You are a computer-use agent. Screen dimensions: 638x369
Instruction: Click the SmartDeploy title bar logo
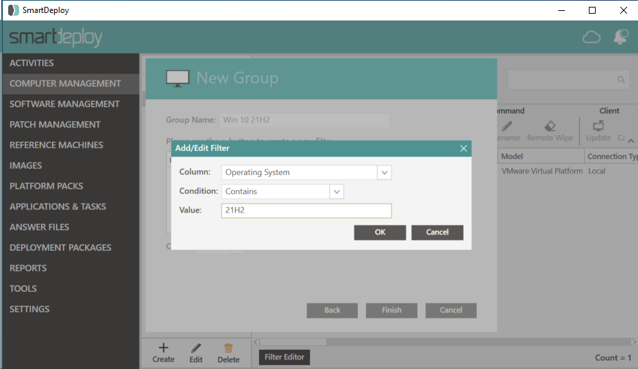pyautogui.click(x=14, y=10)
